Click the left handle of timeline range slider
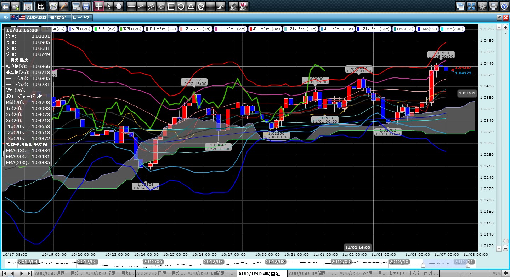510x277 pixels. click(423, 265)
